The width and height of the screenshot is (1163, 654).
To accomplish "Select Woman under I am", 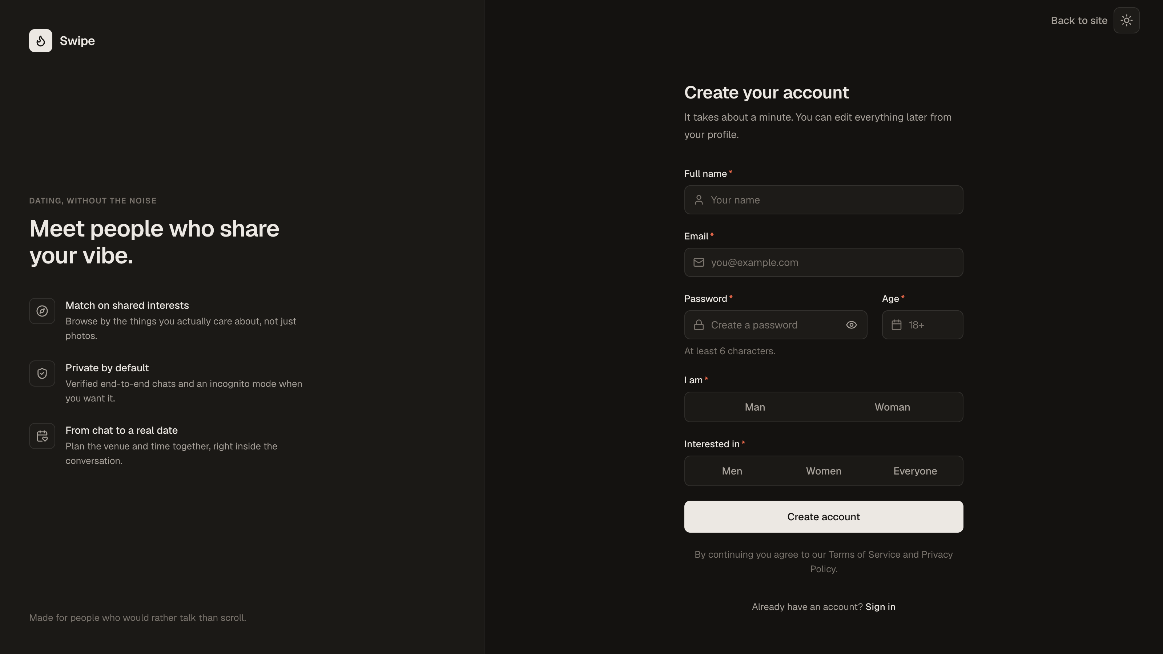I will tap(892, 407).
